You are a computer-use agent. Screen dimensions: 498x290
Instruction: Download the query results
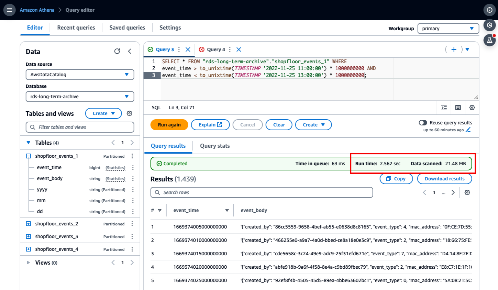444,179
